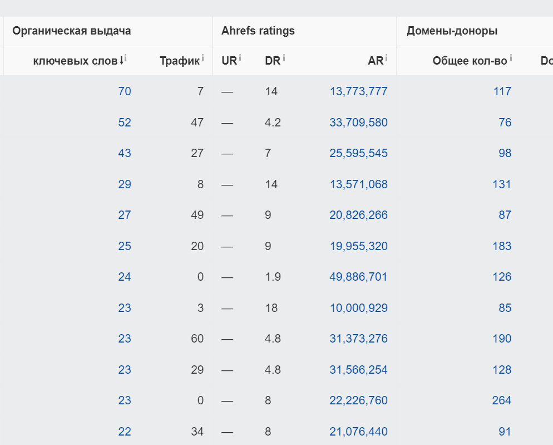The height and width of the screenshot is (445, 553).
Task: Sort table by DR header
Action: pyautogui.click(x=272, y=61)
